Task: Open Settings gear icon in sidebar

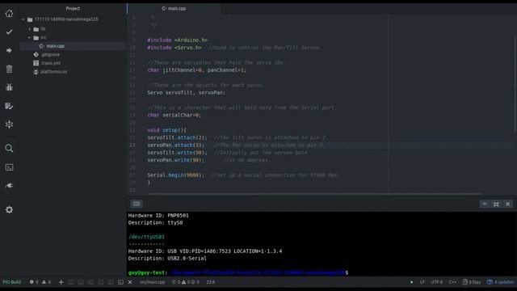Action: [x=9, y=209]
